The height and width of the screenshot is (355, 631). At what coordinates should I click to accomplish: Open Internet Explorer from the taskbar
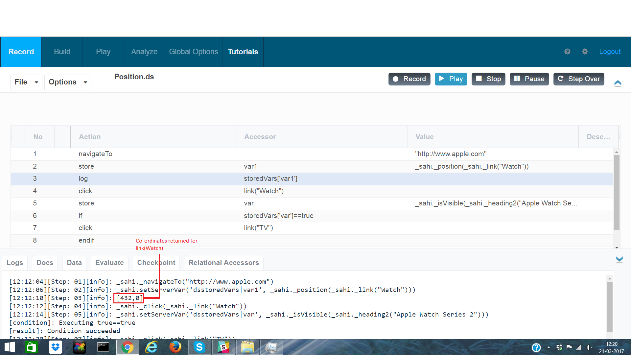151,347
